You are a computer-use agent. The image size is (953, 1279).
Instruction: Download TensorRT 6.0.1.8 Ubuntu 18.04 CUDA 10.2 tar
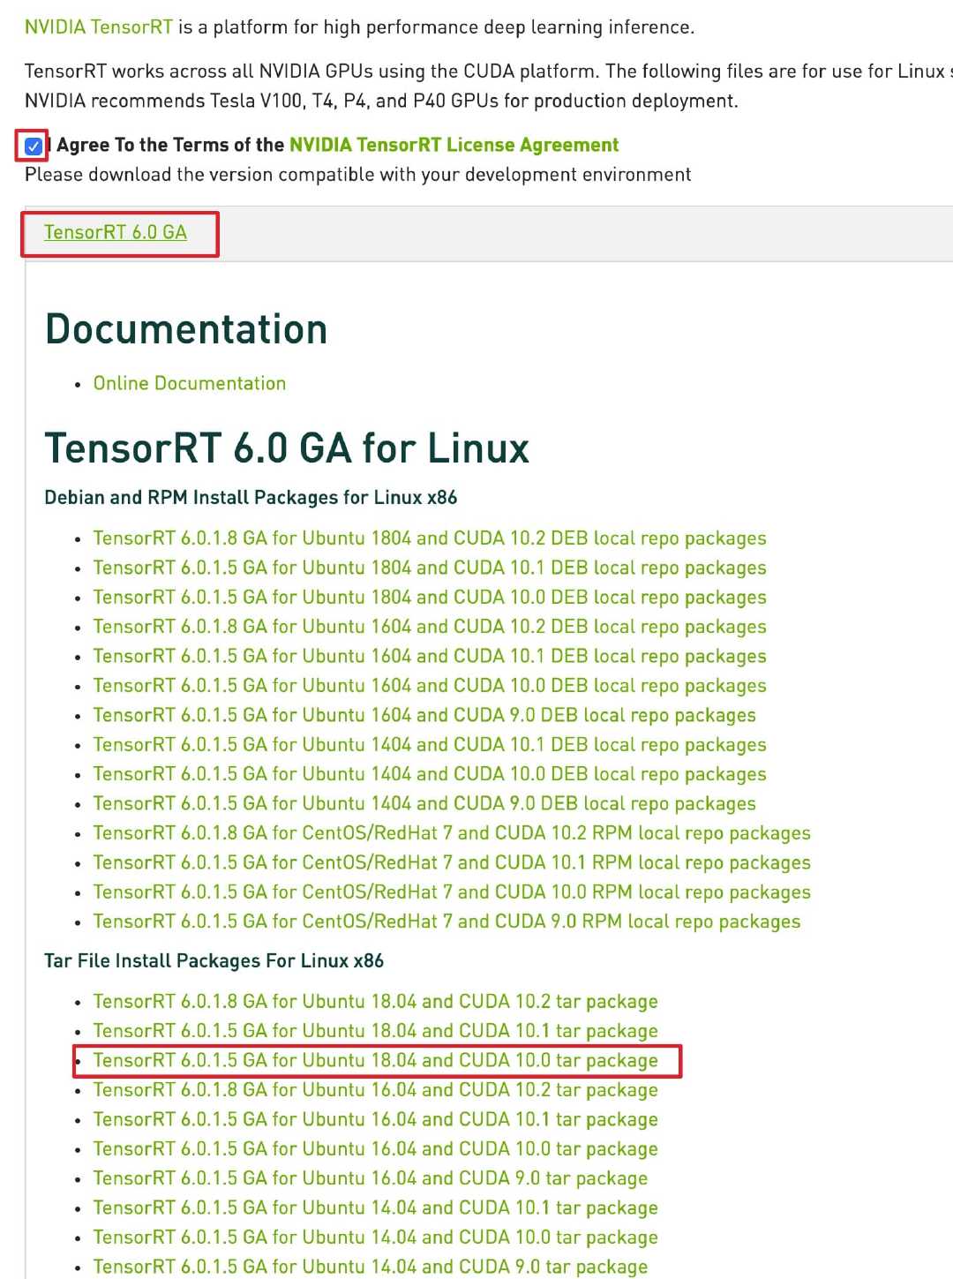coord(376,1002)
